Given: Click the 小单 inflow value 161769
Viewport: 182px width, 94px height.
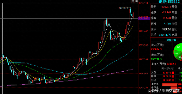Looking at the screenshot, I should click(x=167, y=80).
